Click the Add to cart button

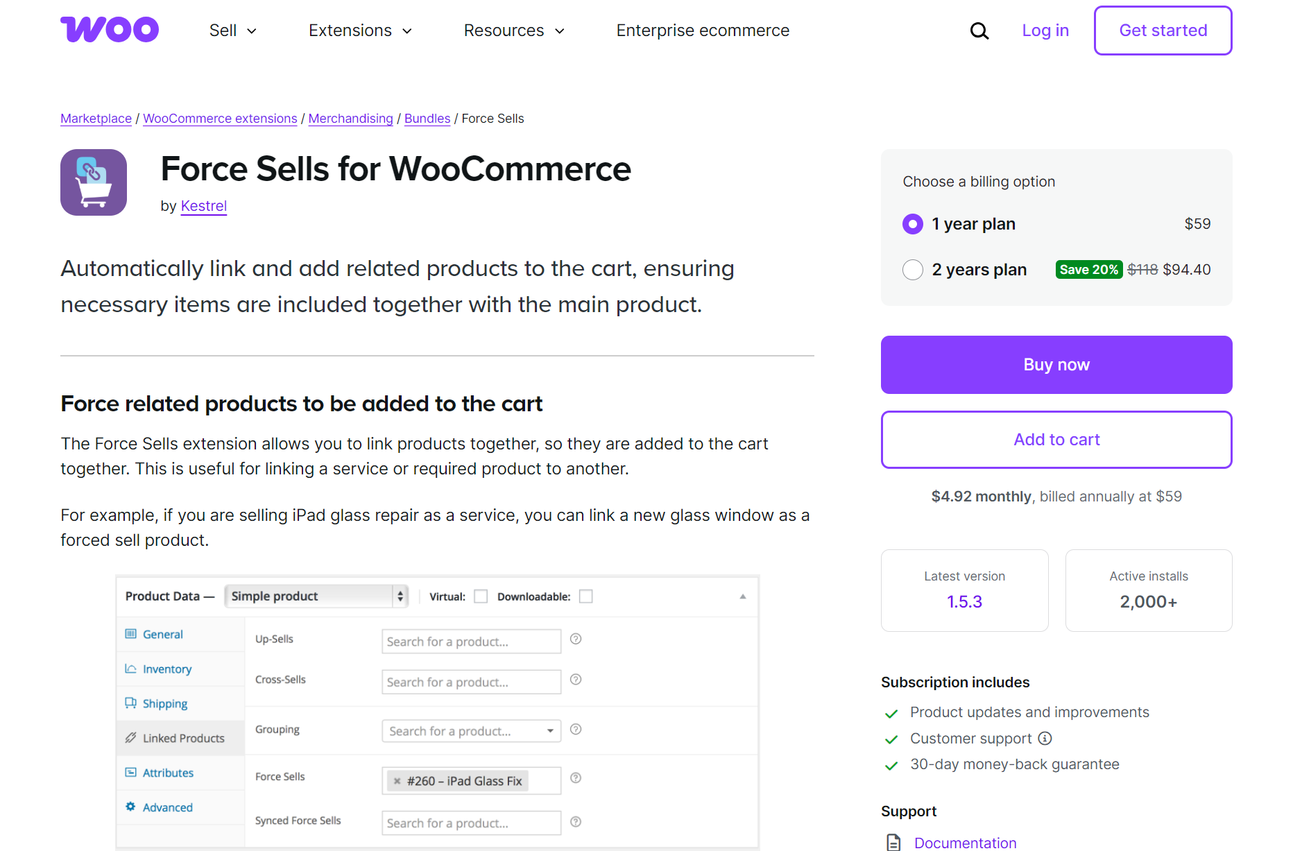tap(1056, 440)
